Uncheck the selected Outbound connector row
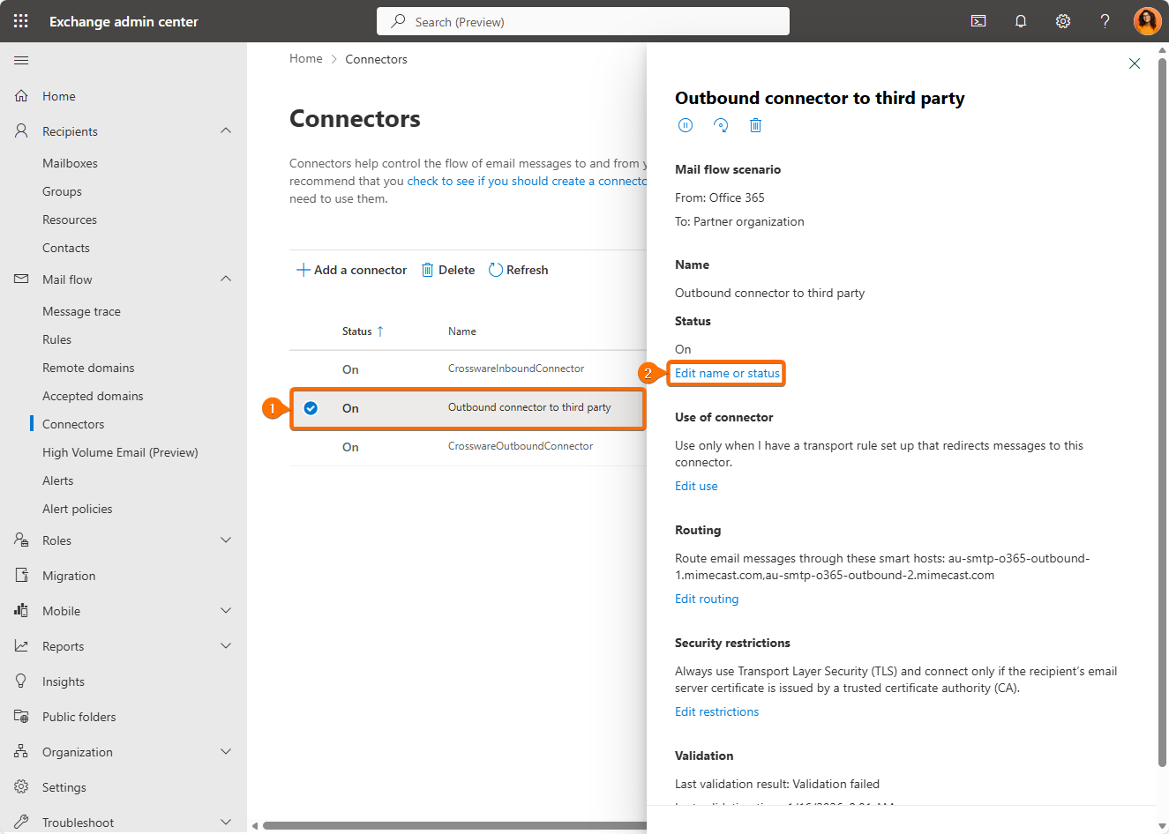The image size is (1169, 834). (x=311, y=408)
